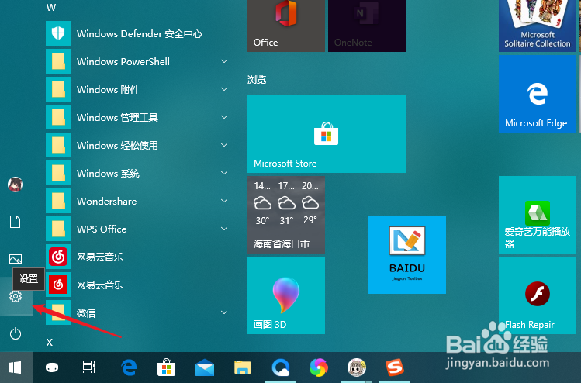This screenshot has width=581, height=383.
Task: Open the Sogou S icon on taskbar
Action: [x=395, y=367]
